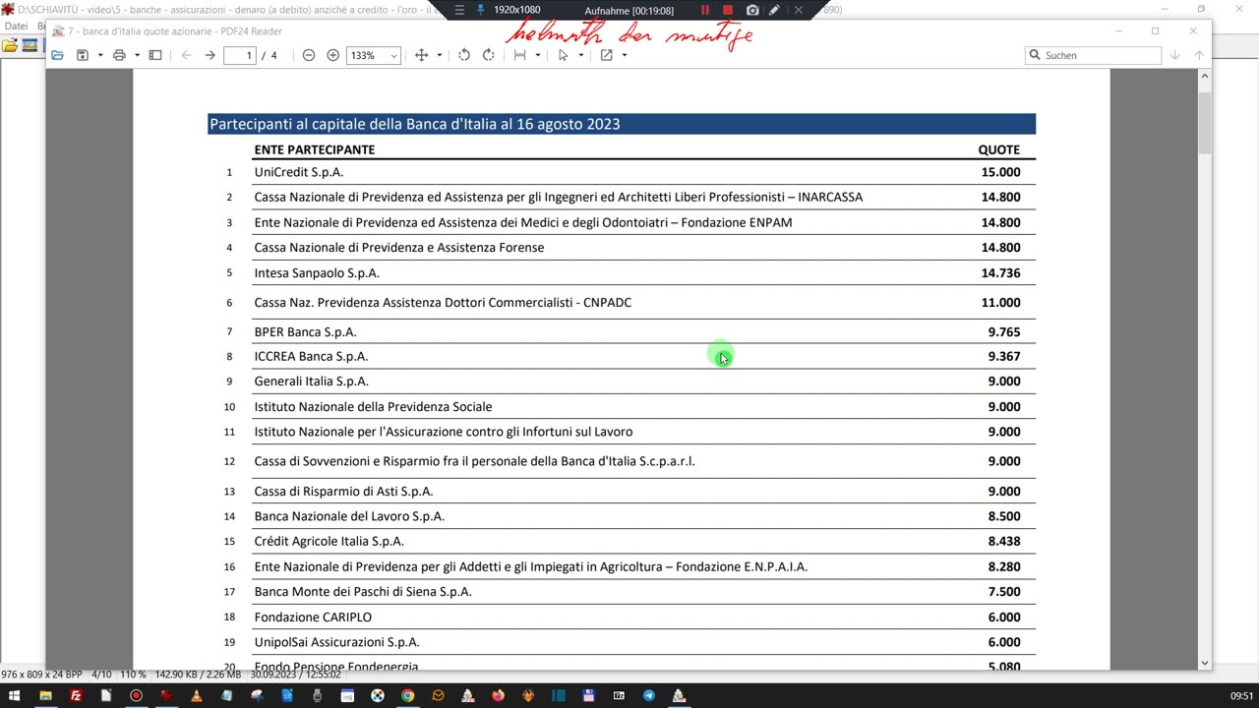The height and width of the screenshot is (708, 1259).
Task: Expand the print options dropdown arrow
Action: (x=137, y=55)
